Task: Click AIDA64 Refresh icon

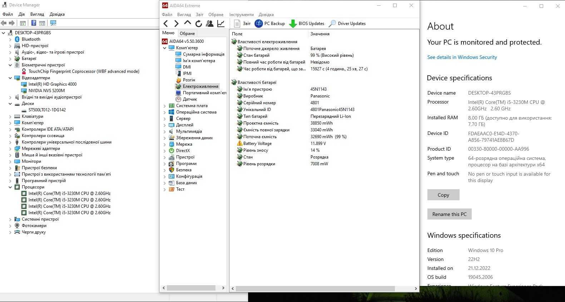Action: (x=199, y=24)
